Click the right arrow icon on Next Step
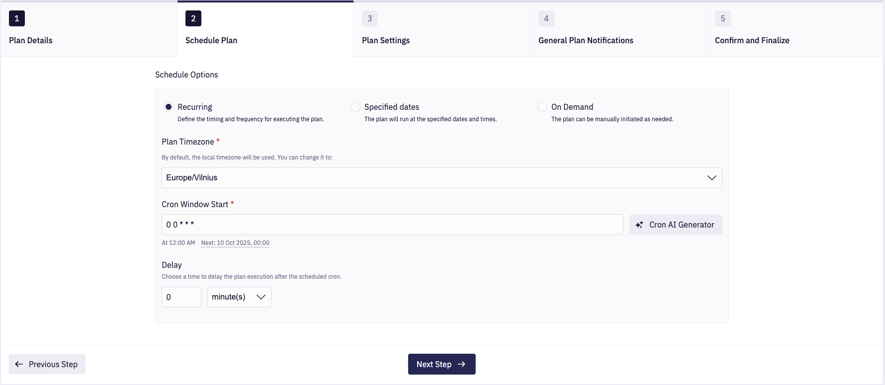Image resolution: width=885 pixels, height=385 pixels. (x=461, y=364)
